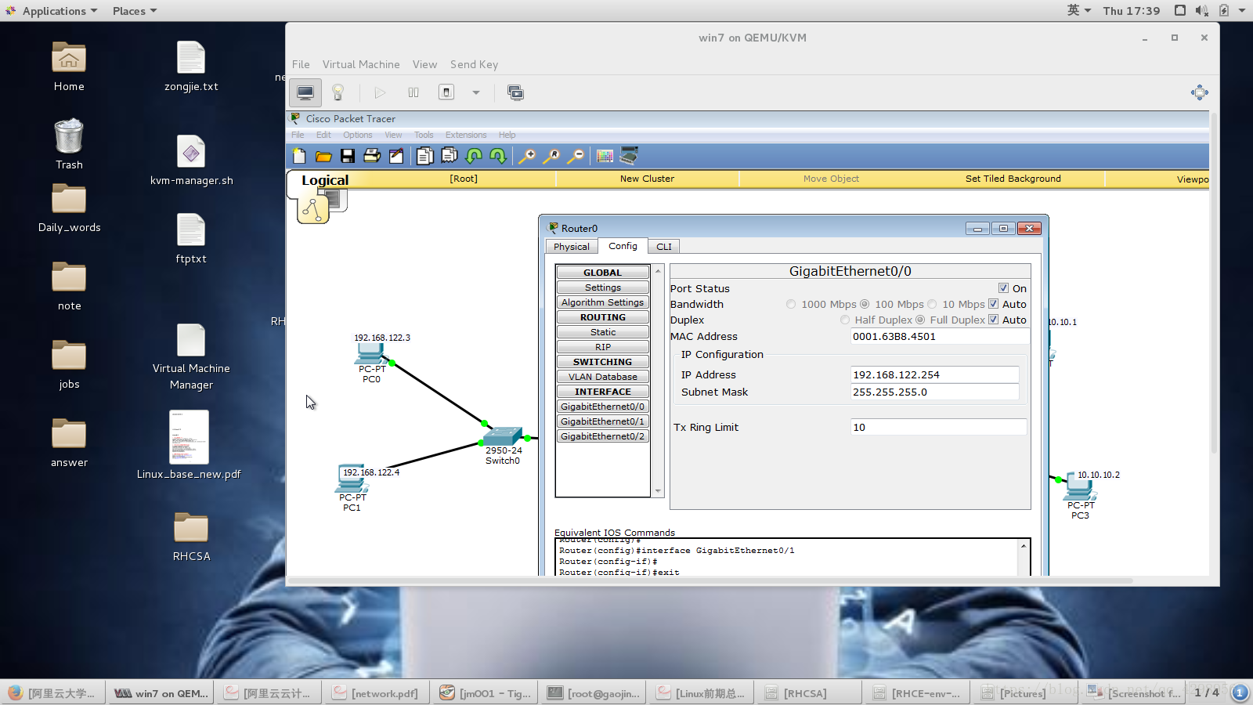
Task: Open Packet Tracer Options menu
Action: 358,135
